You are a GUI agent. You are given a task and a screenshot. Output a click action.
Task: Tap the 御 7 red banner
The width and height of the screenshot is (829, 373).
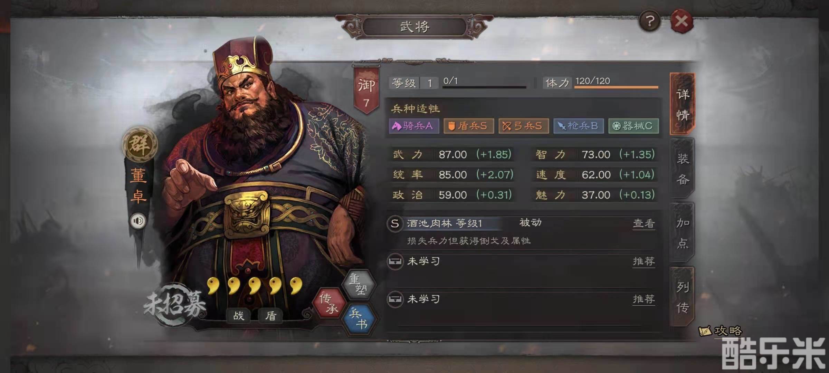tap(366, 90)
